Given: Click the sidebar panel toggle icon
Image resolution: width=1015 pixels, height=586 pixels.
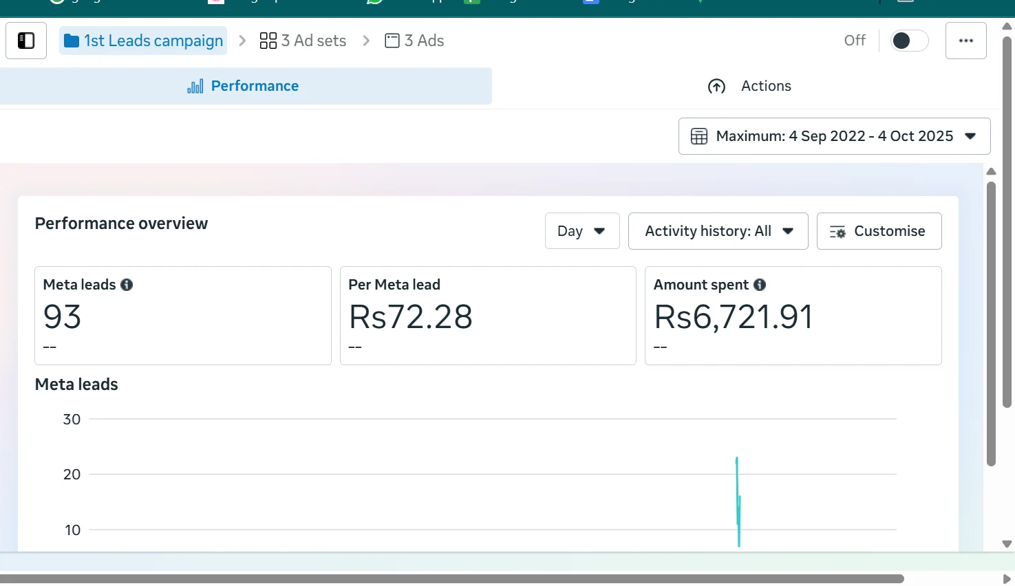Looking at the screenshot, I should click(26, 41).
